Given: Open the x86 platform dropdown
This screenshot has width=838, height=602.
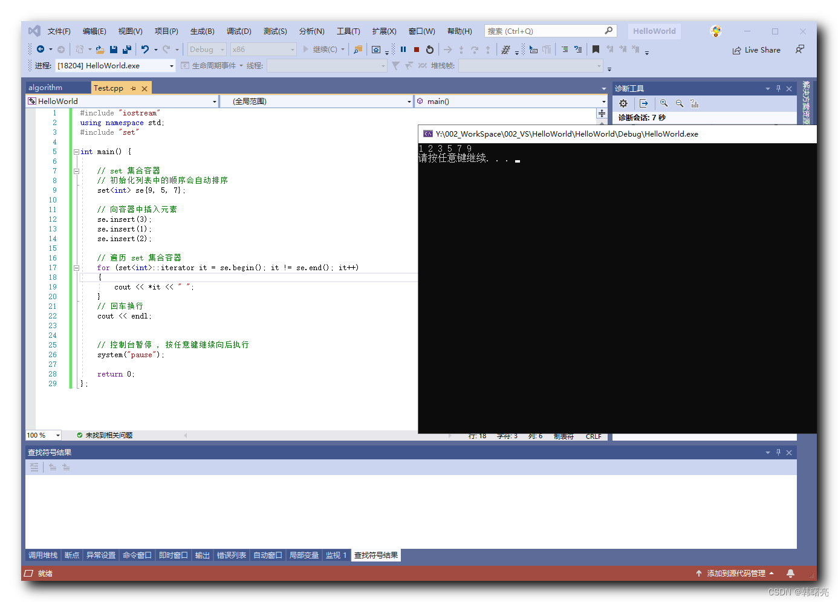Looking at the screenshot, I should 264,50.
